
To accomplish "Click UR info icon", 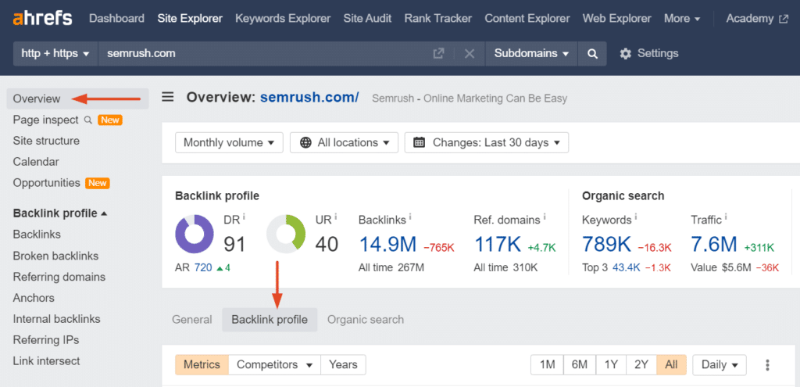I will [336, 217].
